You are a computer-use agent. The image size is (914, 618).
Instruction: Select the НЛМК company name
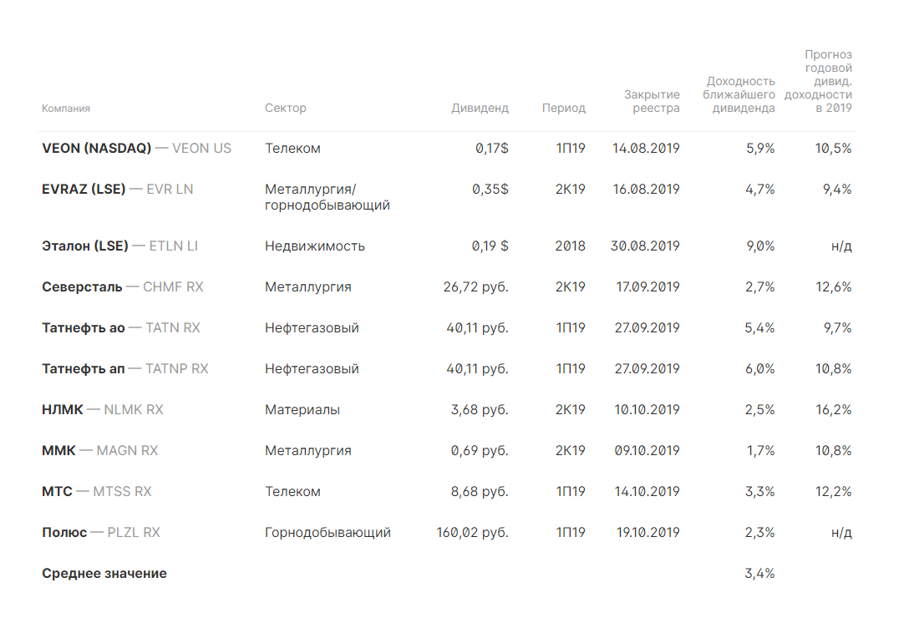click(63, 409)
